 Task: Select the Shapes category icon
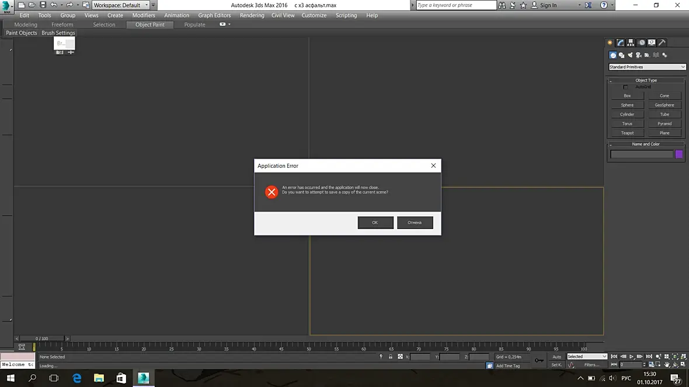[x=622, y=55]
